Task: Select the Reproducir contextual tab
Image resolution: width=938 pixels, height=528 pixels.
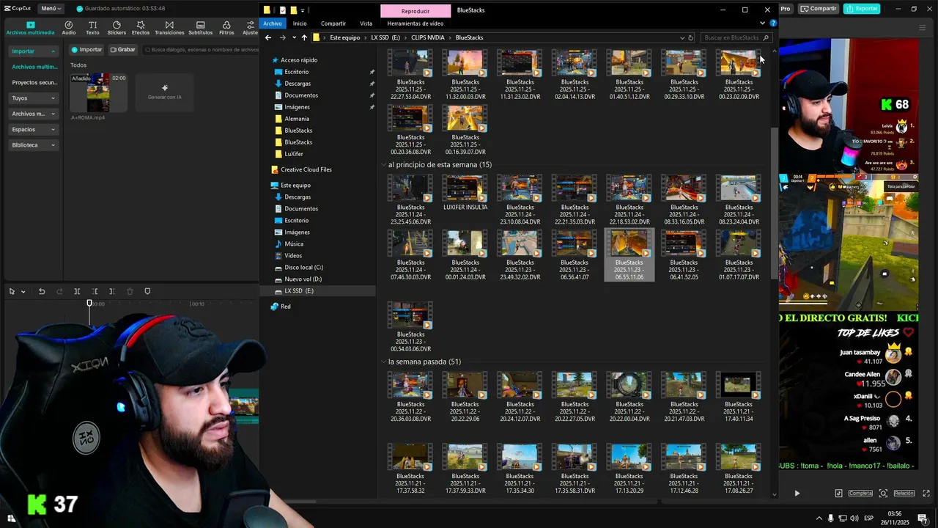Action: 416,11
